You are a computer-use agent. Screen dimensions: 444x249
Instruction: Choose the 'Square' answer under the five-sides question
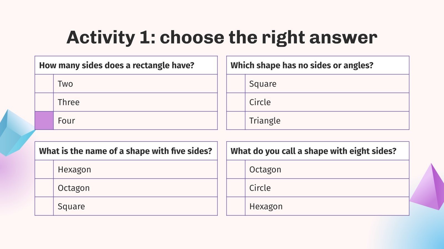(x=71, y=206)
